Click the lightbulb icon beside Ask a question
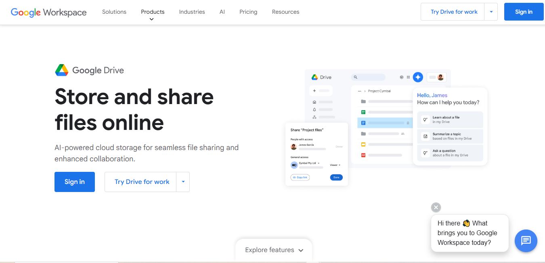 425,153
